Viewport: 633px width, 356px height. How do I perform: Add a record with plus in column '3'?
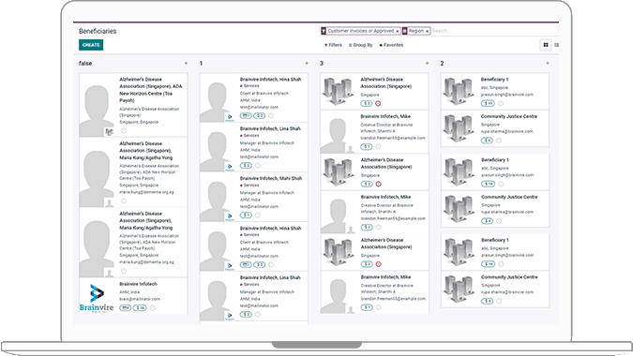(x=427, y=64)
